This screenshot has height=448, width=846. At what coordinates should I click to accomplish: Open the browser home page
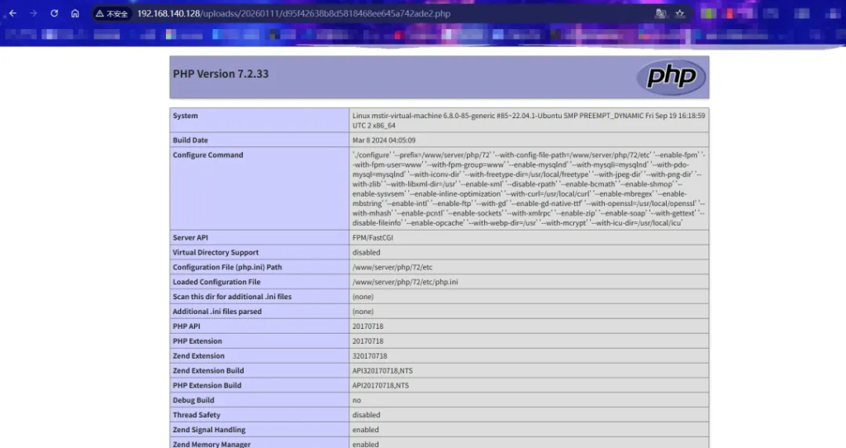click(75, 14)
